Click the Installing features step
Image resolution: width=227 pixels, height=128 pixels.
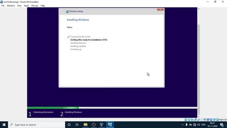[78, 43]
